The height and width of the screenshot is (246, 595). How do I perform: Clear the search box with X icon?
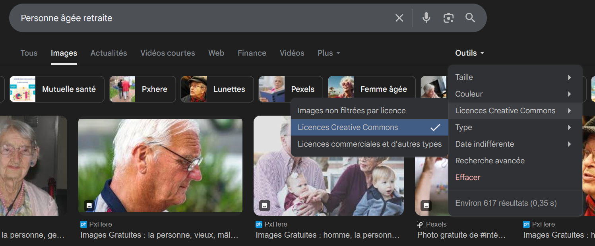(399, 18)
